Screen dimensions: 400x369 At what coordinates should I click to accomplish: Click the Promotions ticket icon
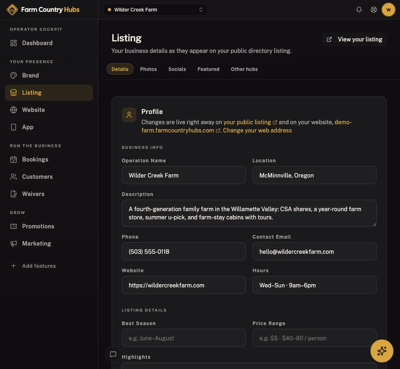pos(14,226)
